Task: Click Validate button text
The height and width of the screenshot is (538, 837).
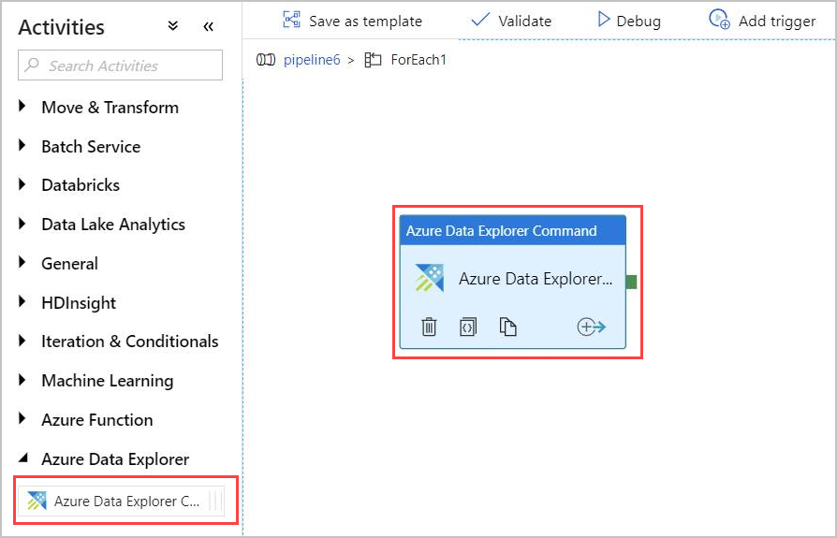Action: [524, 21]
